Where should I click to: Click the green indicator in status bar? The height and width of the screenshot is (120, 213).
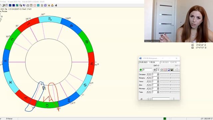165,119
